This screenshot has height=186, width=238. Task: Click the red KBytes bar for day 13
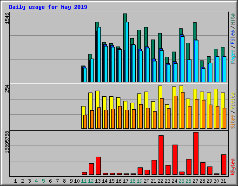point(98,166)
